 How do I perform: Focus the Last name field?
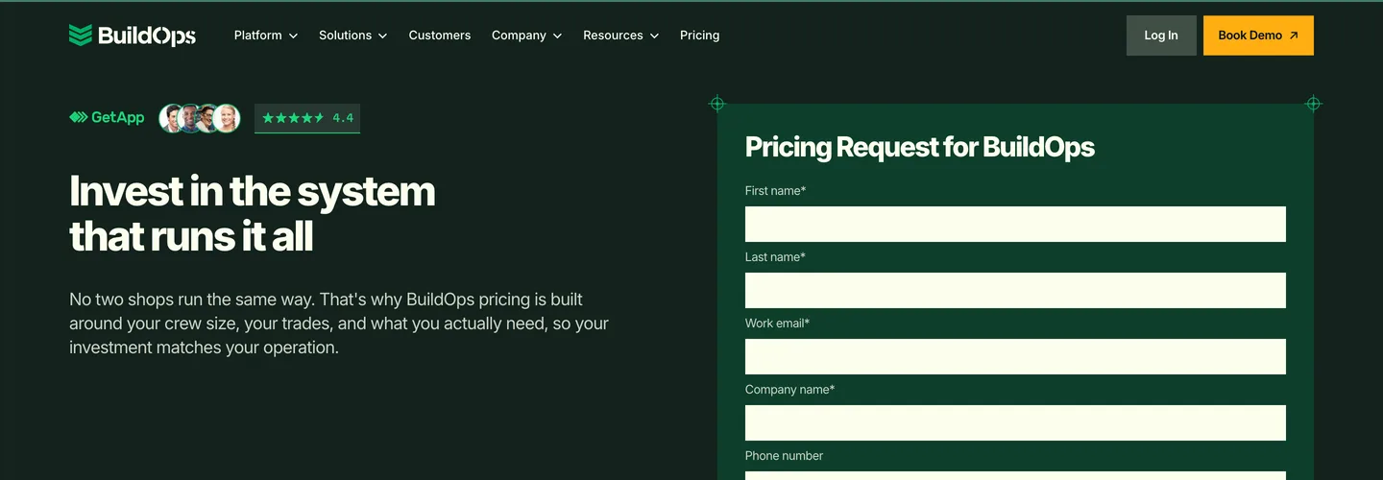1015,290
